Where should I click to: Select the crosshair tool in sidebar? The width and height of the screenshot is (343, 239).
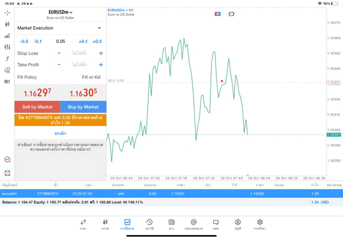point(7,12)
